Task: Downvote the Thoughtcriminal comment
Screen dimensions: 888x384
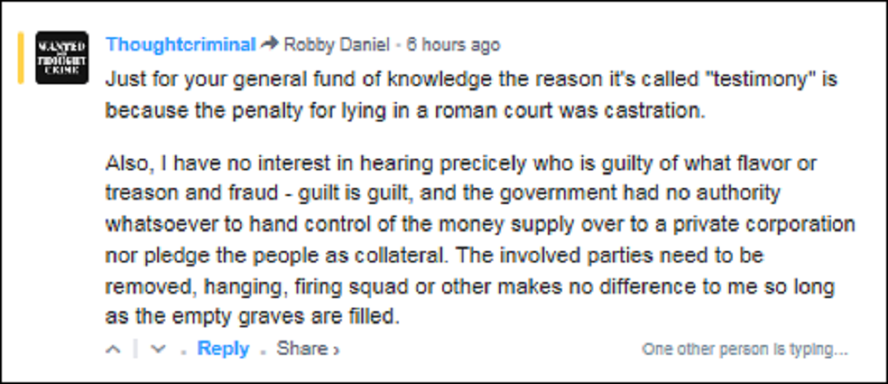Action: 158,349
